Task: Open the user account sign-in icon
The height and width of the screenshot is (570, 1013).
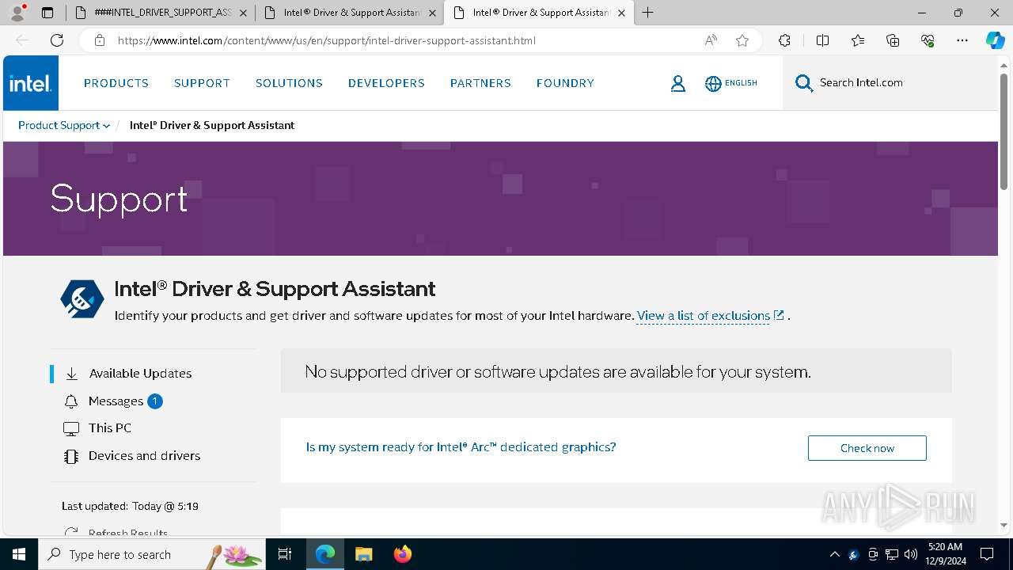Action: coord(678,83)
